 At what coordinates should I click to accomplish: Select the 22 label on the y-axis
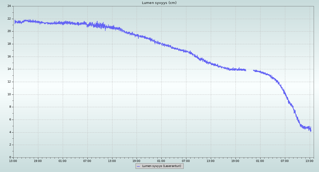point(9,19)
